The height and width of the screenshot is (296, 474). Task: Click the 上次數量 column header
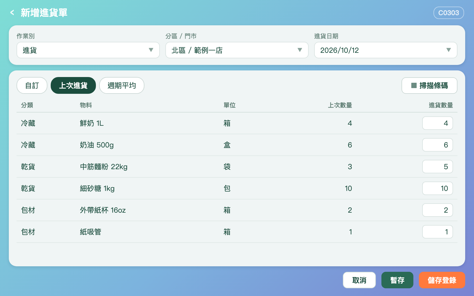[340, 105]
